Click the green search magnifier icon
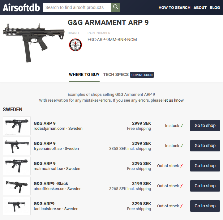Image resolution: width=223 pixels, height=220 pixels. [115, 7]
